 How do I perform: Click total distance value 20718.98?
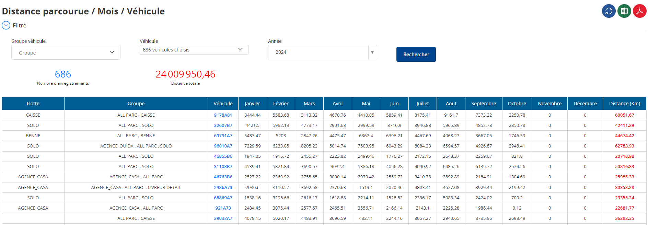click(625, 156)
